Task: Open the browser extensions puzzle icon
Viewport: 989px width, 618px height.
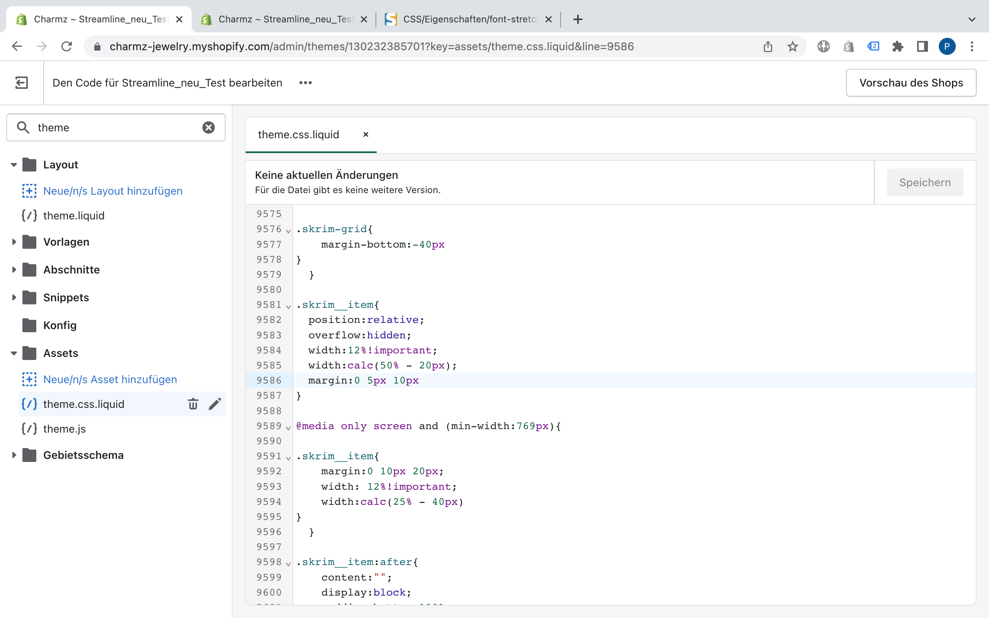Action: (x=897, y=46)
